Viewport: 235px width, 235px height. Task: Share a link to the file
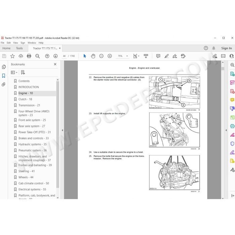pyautogui.click(x=215, y=56)
